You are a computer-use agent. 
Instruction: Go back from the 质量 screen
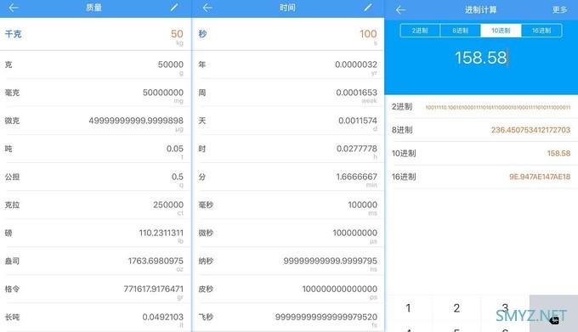coord(14,8)
